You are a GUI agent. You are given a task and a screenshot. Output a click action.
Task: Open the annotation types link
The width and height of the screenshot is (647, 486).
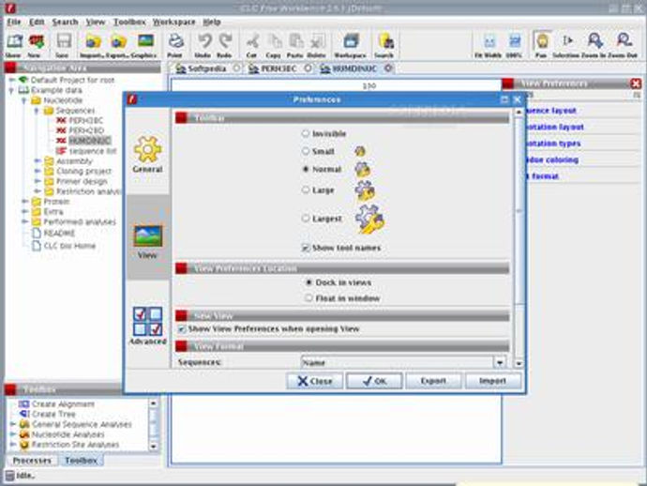pyautogui.click(x=553, y=144)
